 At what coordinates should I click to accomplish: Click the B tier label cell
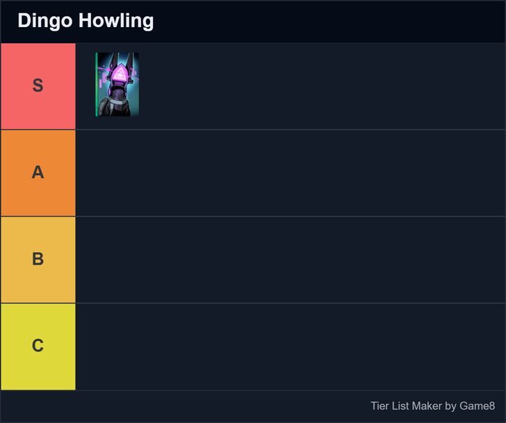coord(38,259)
